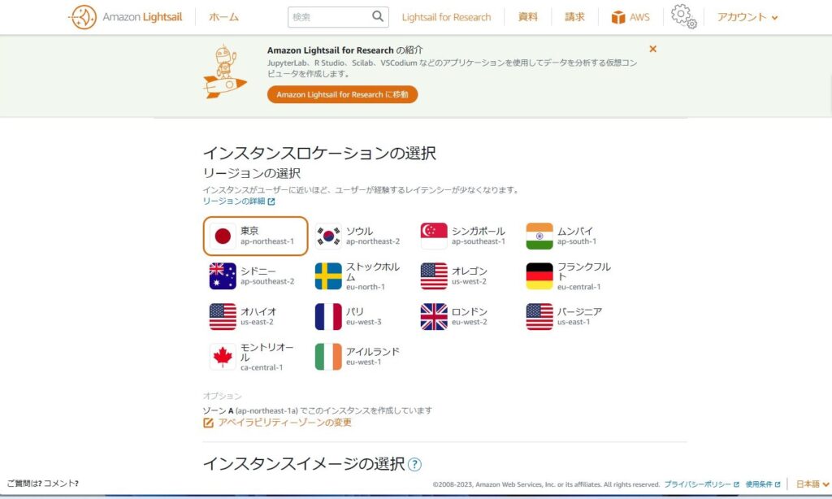Select Montreal region with Canada flag
Screen dimensions: 832x499
coord(223,357)
